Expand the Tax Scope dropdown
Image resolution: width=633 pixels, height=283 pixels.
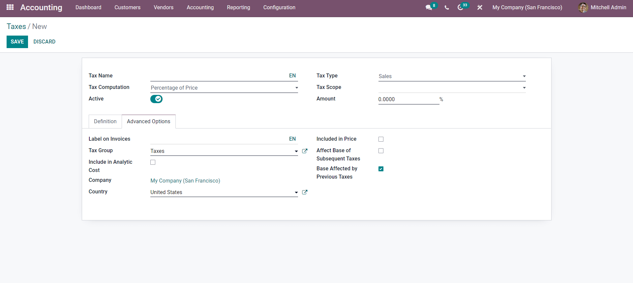(x=452, y=88)
